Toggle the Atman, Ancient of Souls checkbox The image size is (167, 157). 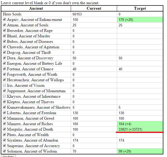pos(4,25)
